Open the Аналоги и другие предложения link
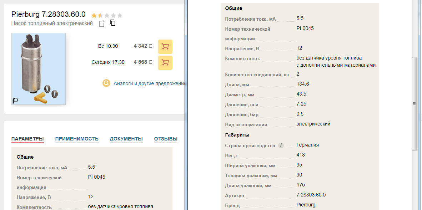The width and height of the screenshot is (422, 210). (149, 83)
